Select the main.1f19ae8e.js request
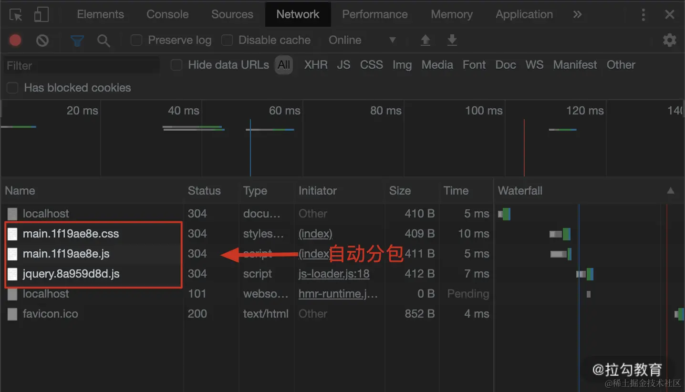The image size is (685, 392). (x=66, y=254)
